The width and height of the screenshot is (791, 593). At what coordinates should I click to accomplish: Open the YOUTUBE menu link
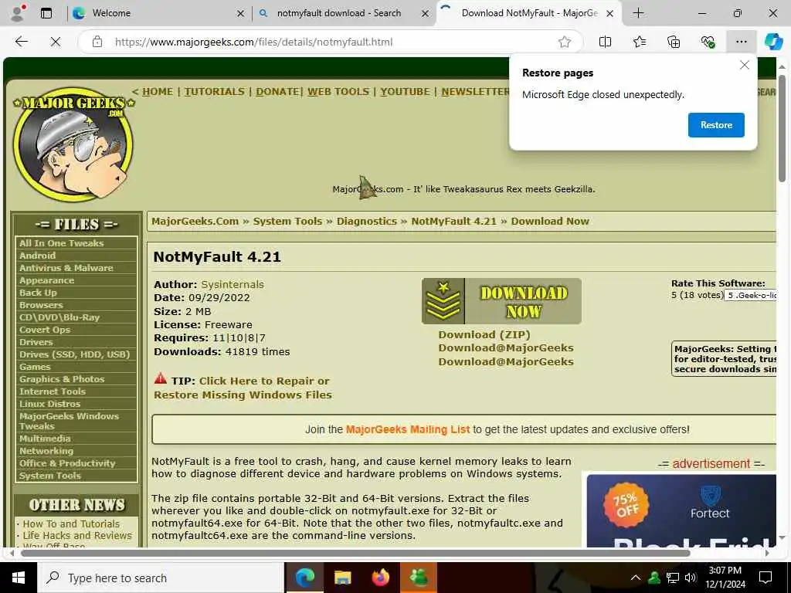click(405, 92)
